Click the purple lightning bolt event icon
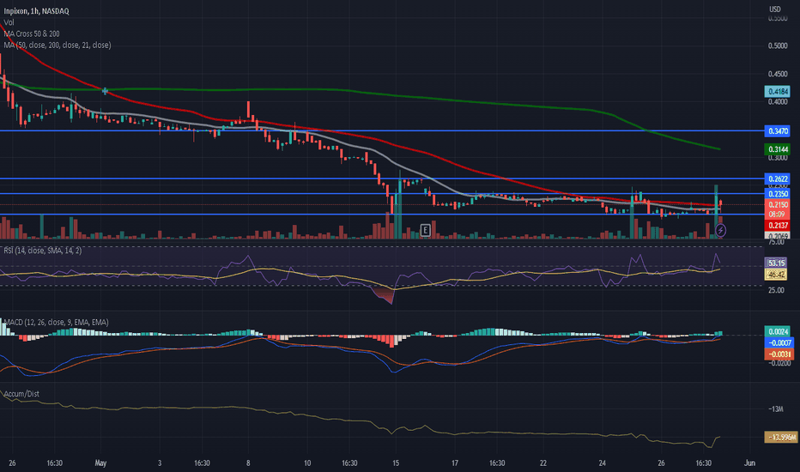The width and height of the screenshot is (800, 472). point(720,231)
